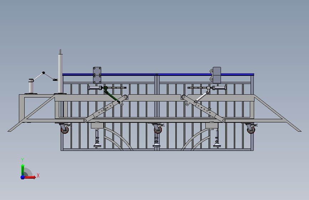Pick the left horizontal pneumatic cylinder
The image size is (309, 200).
point(96,88)
